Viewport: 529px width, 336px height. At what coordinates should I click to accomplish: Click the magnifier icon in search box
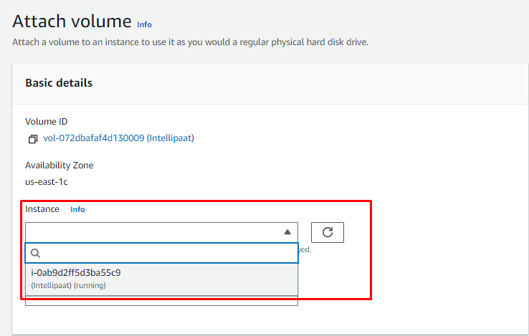35,253
